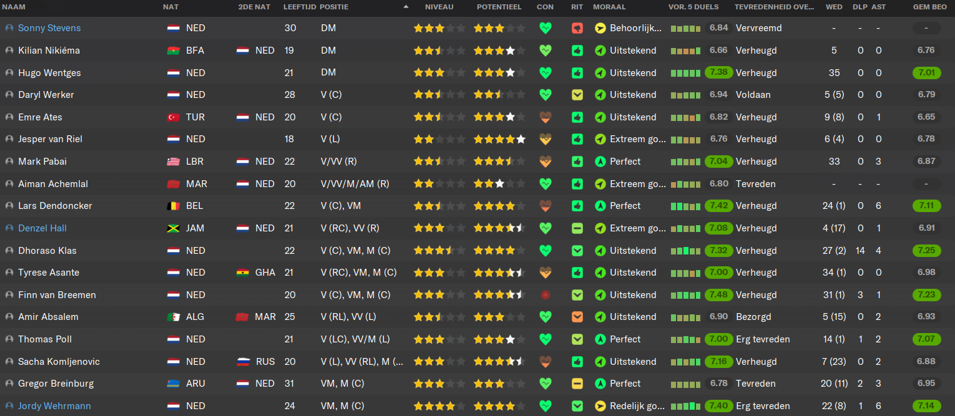955x416 pixels.
Task: Sort by the MORAAL column header
Action: 610,7
